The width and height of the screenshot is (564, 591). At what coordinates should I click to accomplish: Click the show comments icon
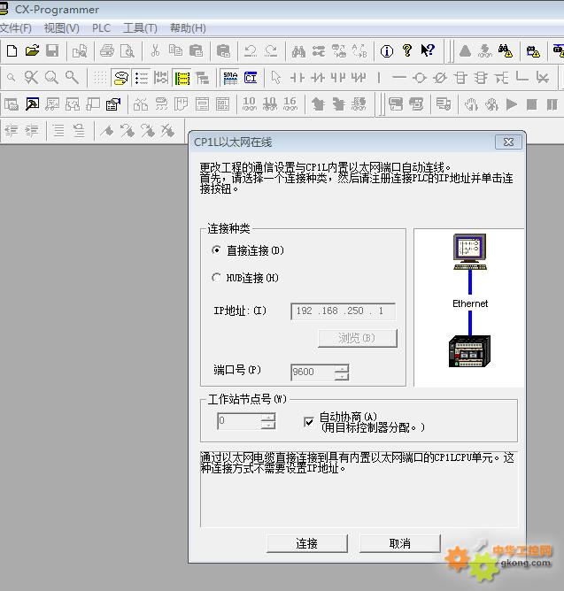[120, 78]
